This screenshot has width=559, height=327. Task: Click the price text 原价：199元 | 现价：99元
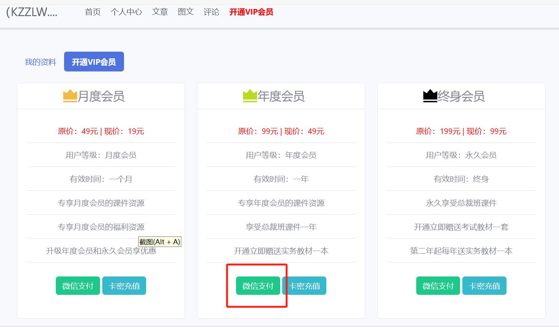(x=461, y=131)
